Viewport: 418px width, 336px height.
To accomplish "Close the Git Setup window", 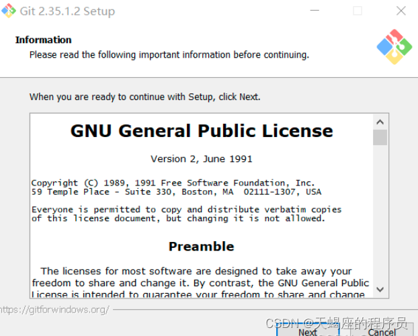I will (401, 11).
